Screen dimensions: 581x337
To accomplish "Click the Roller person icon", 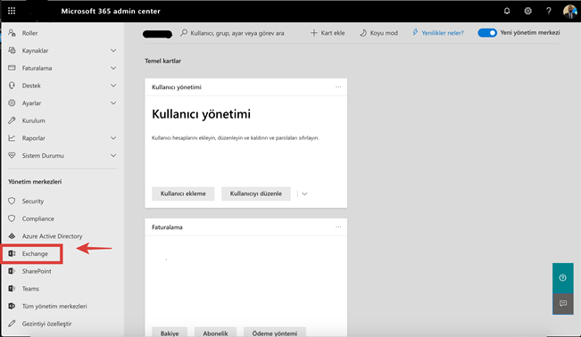I will 12,33.
